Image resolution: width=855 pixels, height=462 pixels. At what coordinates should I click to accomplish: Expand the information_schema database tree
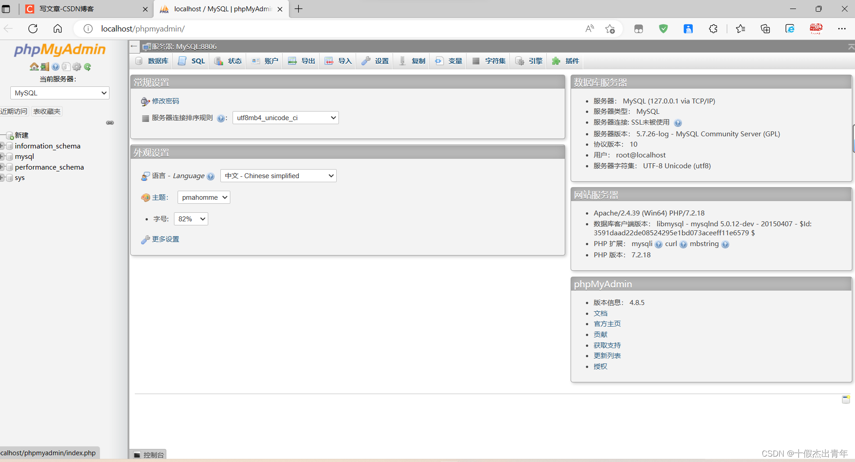click(2, 146)
